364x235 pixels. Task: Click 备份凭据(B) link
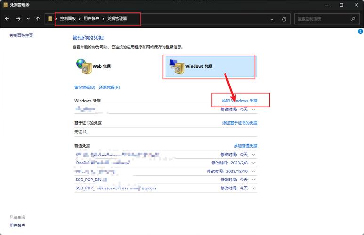click(x=85, y=87)
